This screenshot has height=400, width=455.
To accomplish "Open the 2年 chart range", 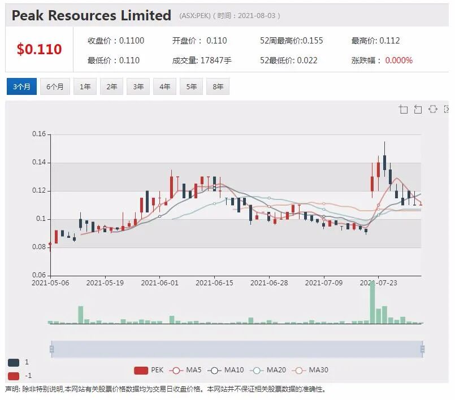I will [x=112, y=86].
